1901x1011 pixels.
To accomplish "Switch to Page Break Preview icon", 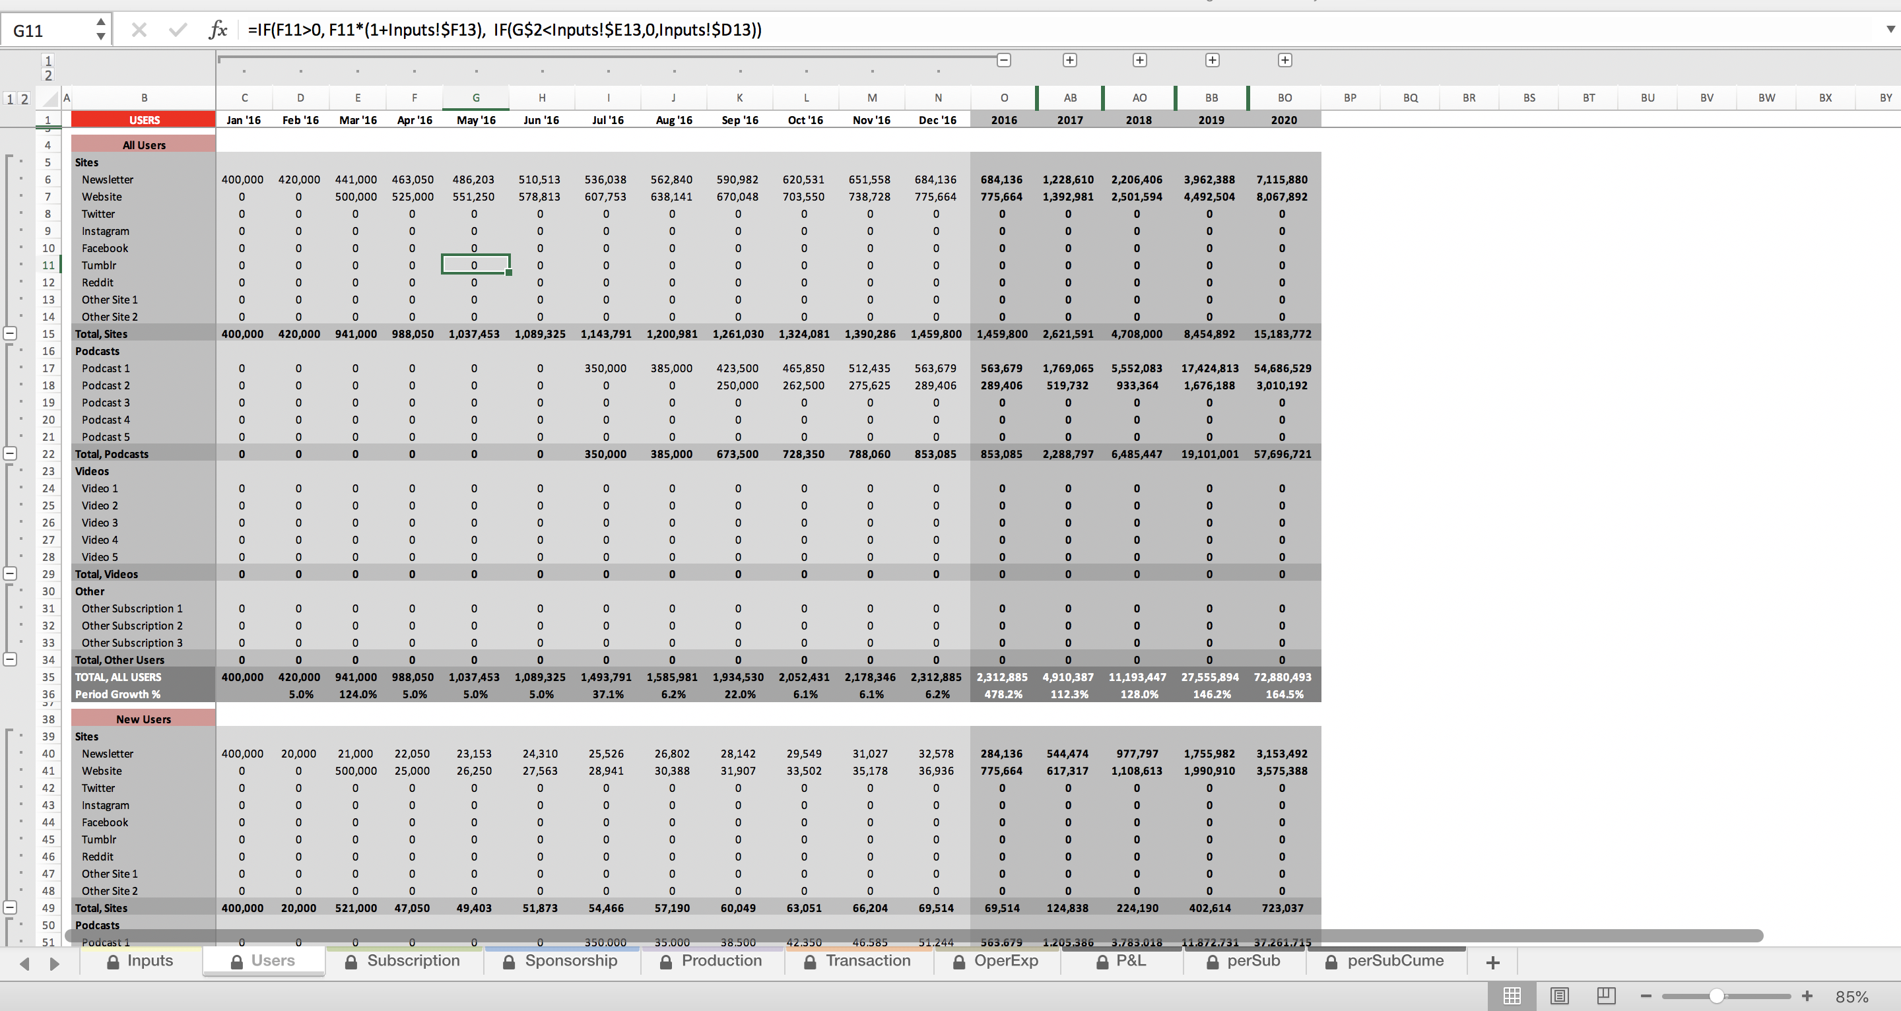I will (x=1606, y=996).
